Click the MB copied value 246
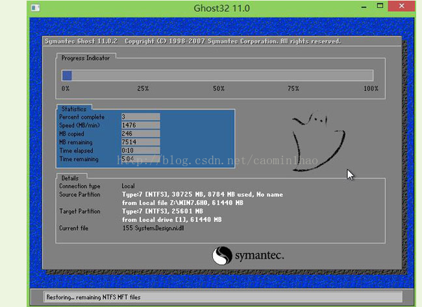Screen dimensions: 422x307 click(140, 134)
